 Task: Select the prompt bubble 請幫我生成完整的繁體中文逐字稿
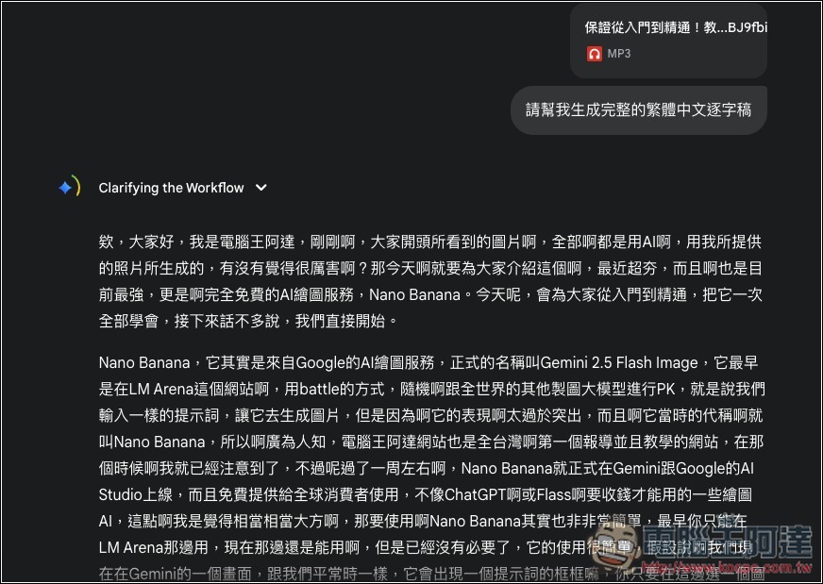[x=639, y=110]
